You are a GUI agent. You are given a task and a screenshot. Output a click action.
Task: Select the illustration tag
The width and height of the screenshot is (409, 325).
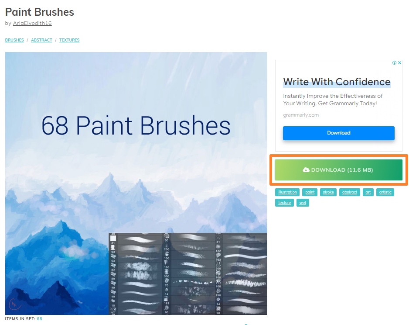tap(287, 192)
